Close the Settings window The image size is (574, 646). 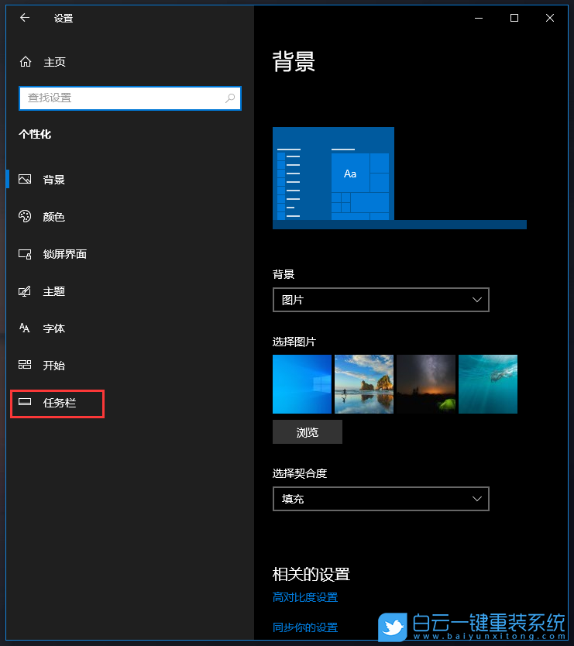550,18
